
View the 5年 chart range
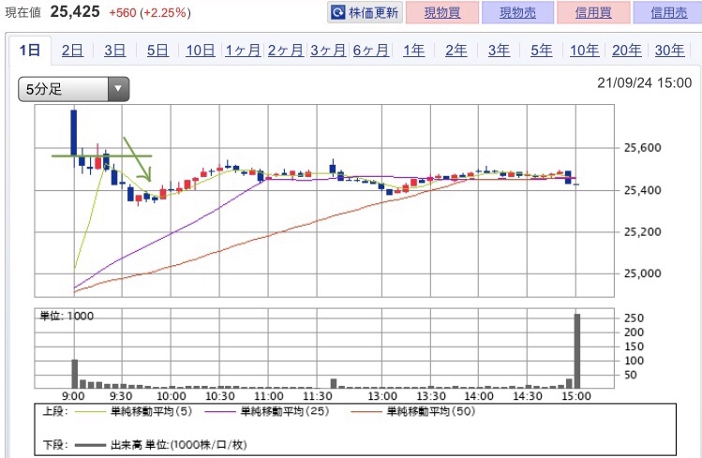click(542, 50)
